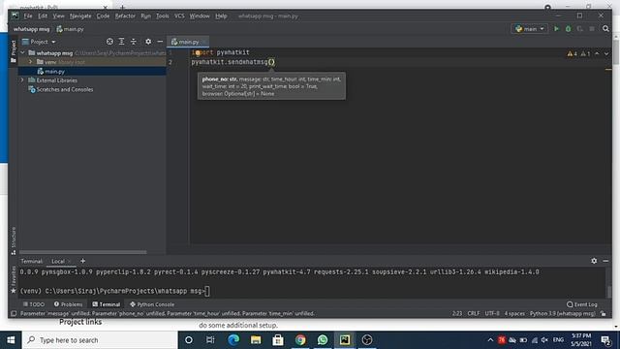Open the Tools menu
This screenshot has width=620, height=349.
(162, 16)
